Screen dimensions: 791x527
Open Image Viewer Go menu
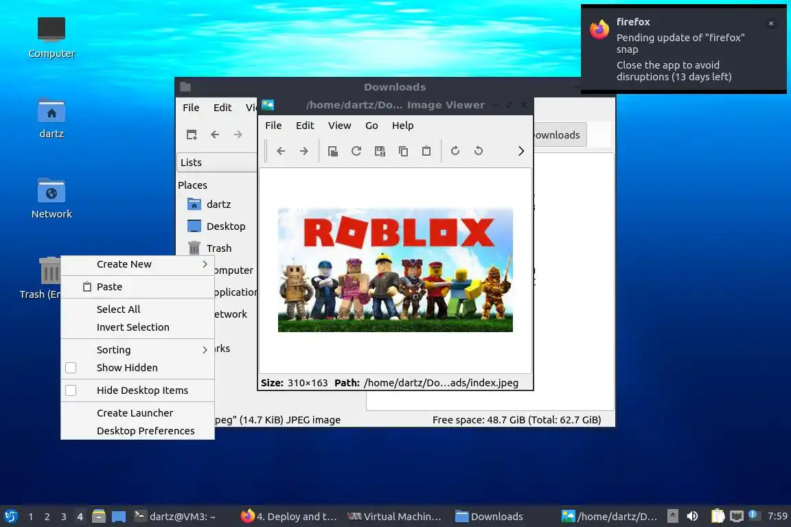(x=371, y=126)
